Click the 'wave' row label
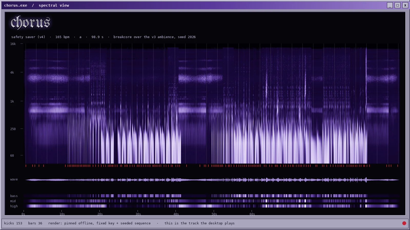410x230 pixels. tap(14, 179)
